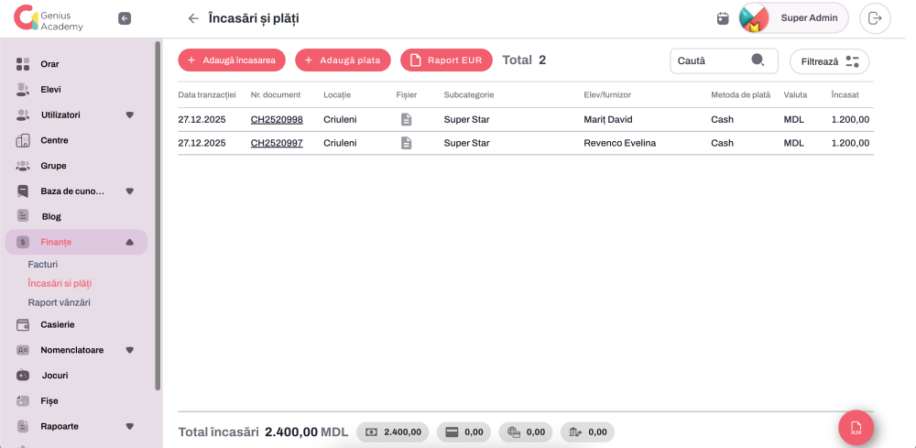Select the bank transfer total chip
Screen dimensions: 916x448
(587, 432)
